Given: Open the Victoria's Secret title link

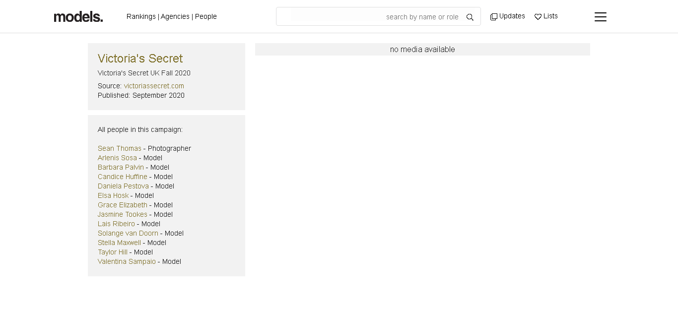Looking at the screenshot, I should point(140,59).
